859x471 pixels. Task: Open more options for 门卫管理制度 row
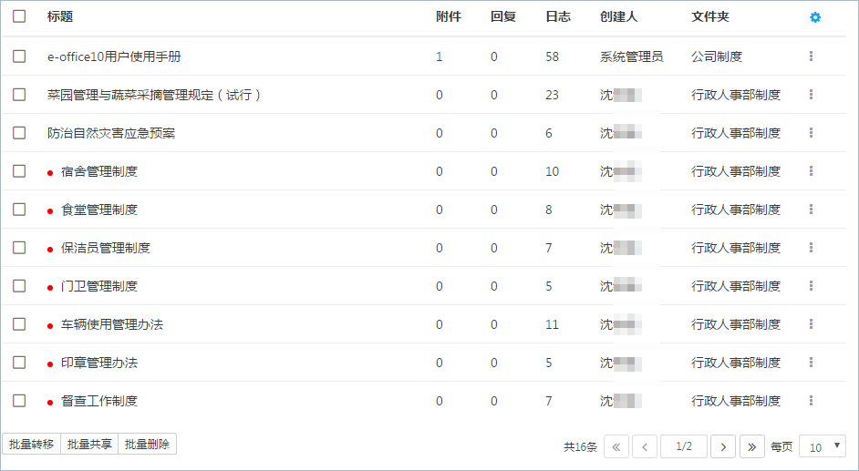pos(811,285)
